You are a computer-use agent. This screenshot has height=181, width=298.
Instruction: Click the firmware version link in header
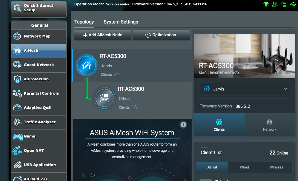click(172, 4)
